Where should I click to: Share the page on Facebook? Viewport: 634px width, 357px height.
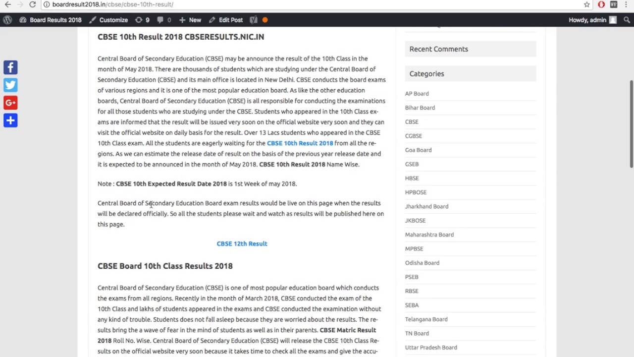pyautogui.click(x=10, y=67)
